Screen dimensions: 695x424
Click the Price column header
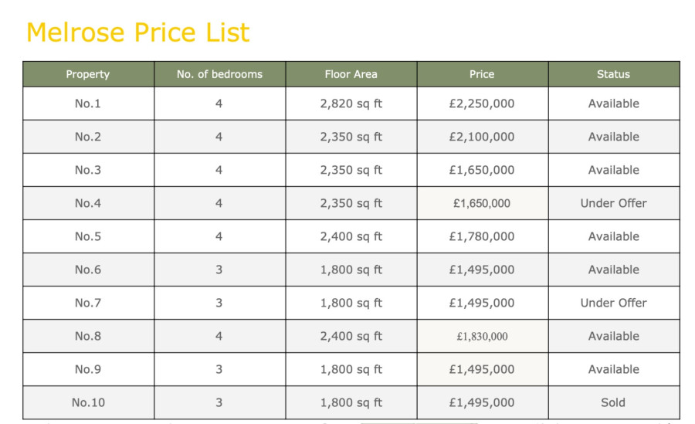(482, 74)
